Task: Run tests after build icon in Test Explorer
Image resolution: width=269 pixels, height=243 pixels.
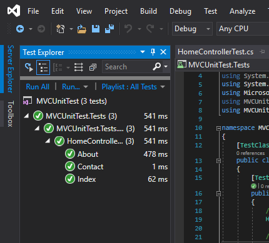Action: [x=29, y=67]
